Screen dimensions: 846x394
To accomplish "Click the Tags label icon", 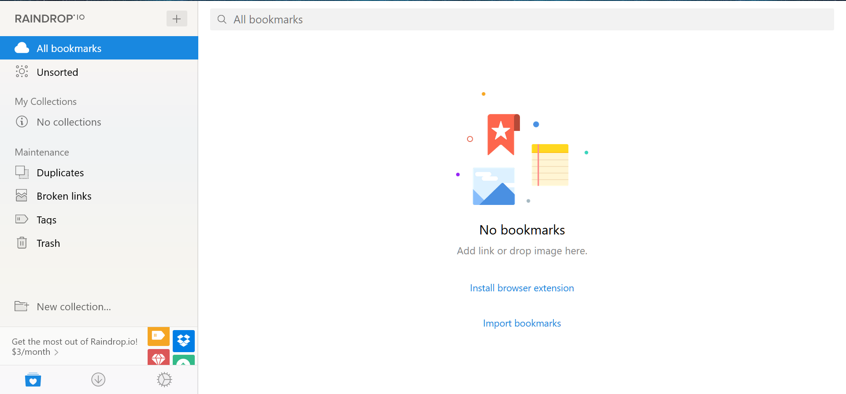I will (22, 219).
